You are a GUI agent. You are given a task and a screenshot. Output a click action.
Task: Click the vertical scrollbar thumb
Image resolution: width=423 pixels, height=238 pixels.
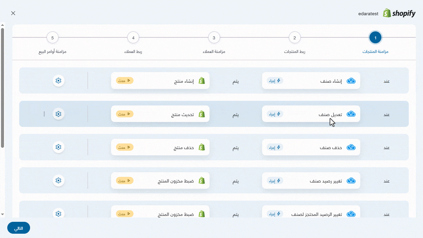click(x=2, y=88)
